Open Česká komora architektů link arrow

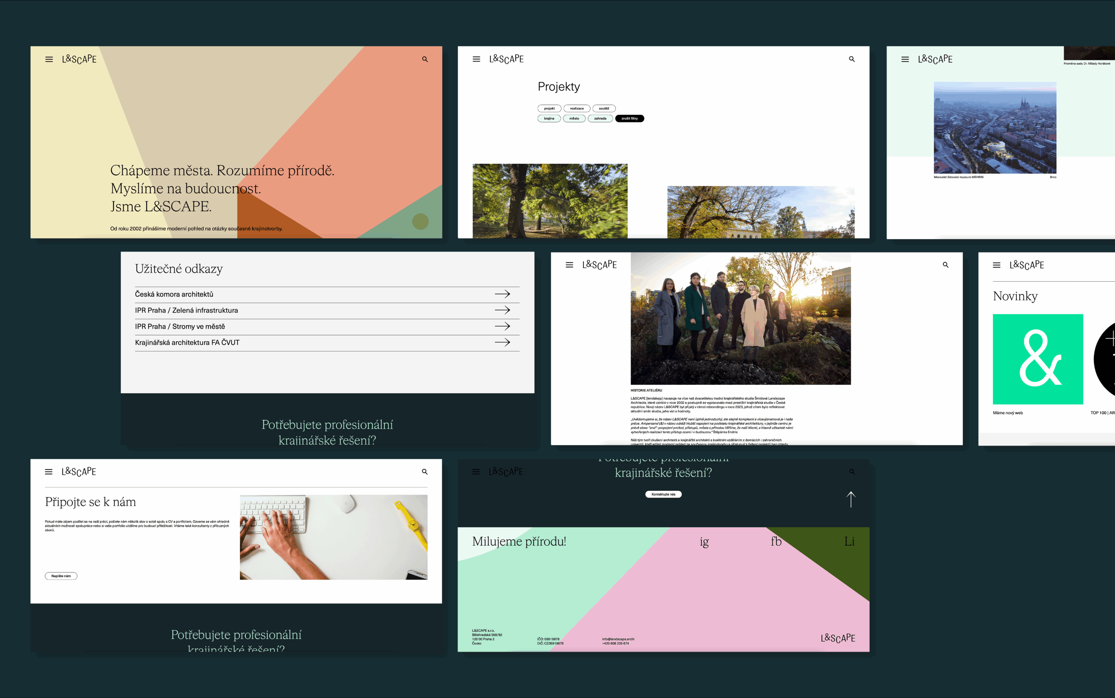(502, 294)
